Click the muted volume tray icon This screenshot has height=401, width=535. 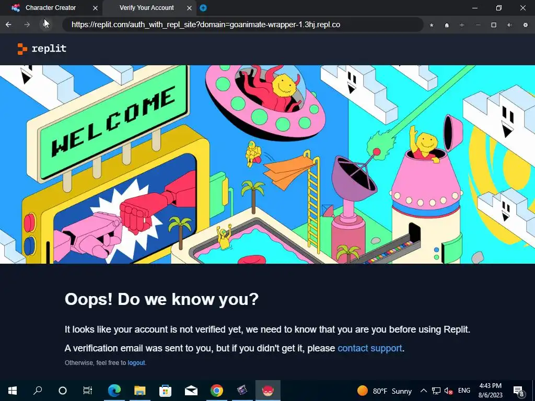click(448, 391)
